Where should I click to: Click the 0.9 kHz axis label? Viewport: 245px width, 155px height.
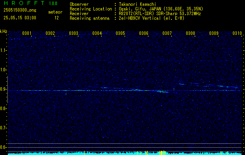(4, 89)
